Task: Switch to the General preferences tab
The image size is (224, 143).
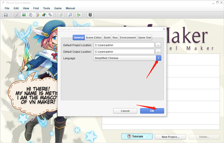Action: click(78, 38)
